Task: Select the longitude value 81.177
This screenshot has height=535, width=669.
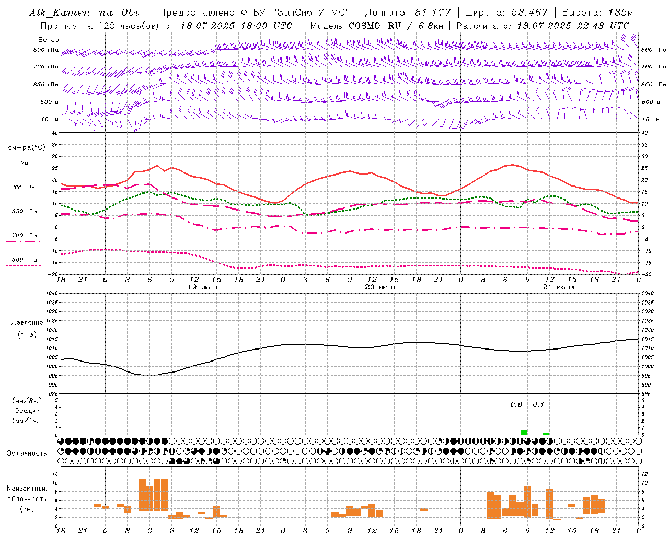Action: 433,13
